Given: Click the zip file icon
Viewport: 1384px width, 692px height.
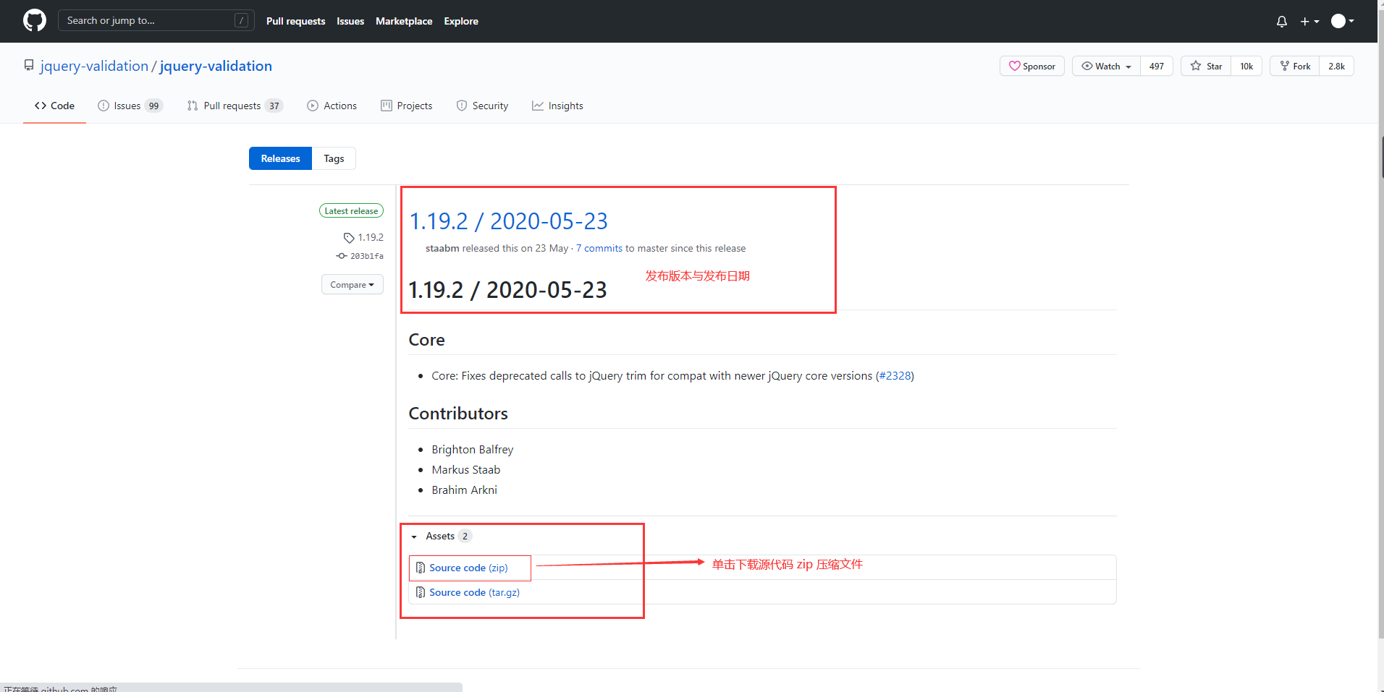Looking at the screenshot, I should click(x=421, y=568).
